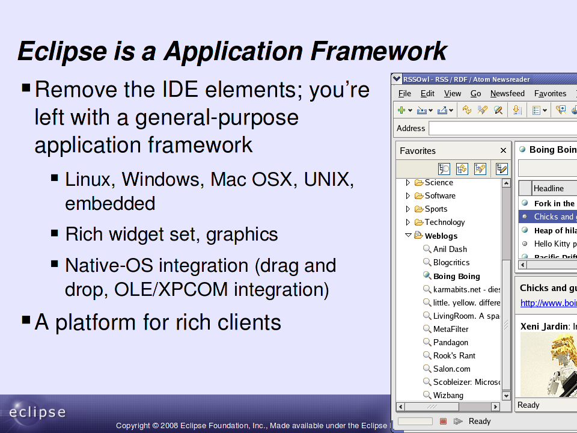
Task: Open the Edit menu
Action: coord(427,94)
